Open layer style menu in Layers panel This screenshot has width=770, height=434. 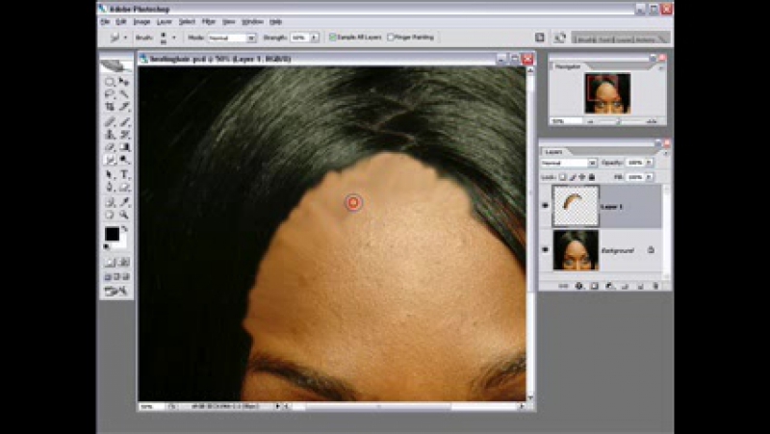pyautogui.click(x=579, y=286)
